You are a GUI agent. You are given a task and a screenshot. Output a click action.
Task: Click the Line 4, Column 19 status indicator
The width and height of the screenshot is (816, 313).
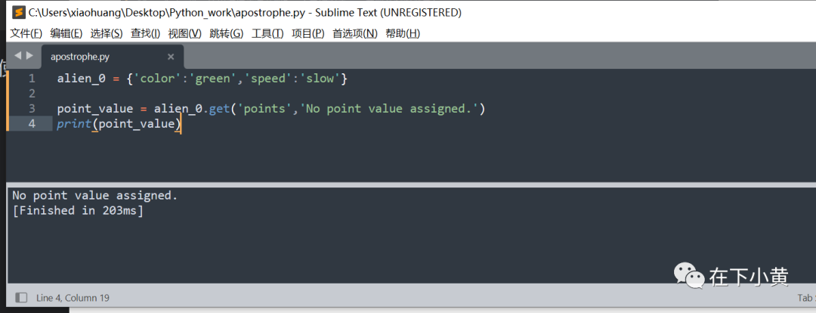click(73, 298)
